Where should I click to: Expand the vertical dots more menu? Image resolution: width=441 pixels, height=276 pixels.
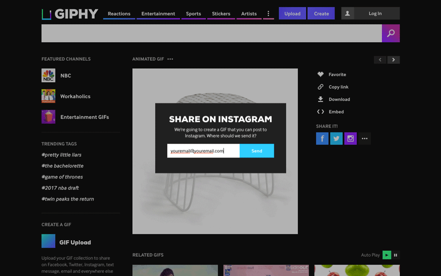click(268, 14)
